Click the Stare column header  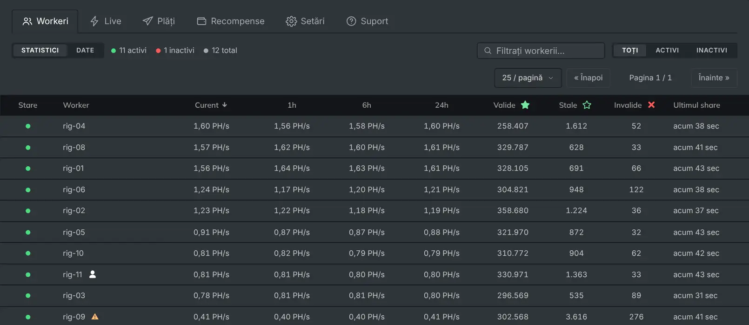28,105
